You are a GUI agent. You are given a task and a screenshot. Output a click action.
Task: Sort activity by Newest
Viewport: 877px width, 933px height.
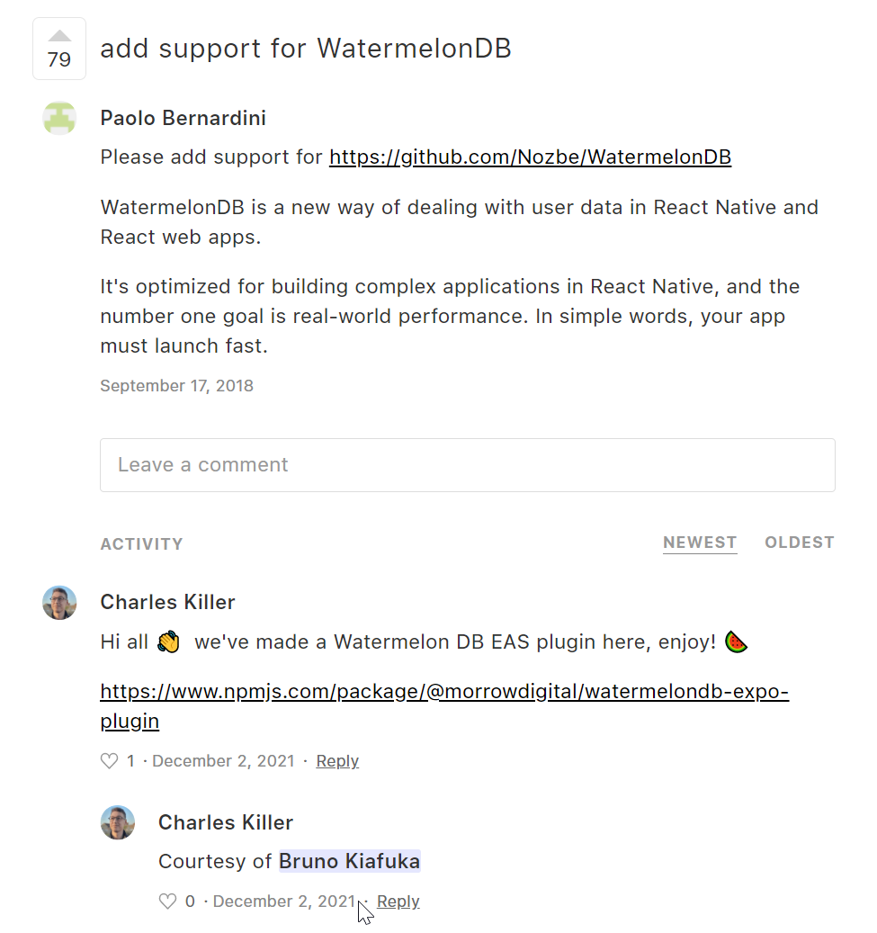coord(700,543)
